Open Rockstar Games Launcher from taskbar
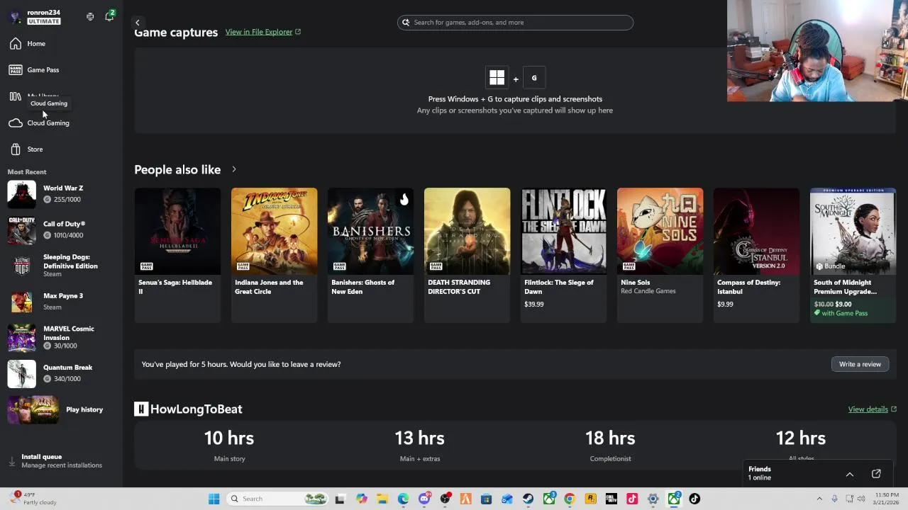The height and width of the screenshot is (510, 908). point(591,499)
